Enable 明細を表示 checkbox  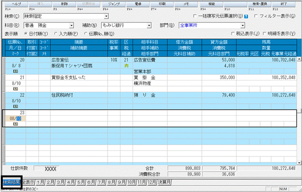264,34
